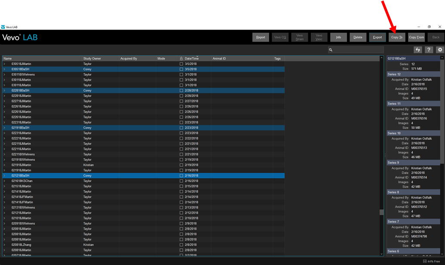This screenshot has width=445, height=265.
Task: Select study name 021418JMartin
Action: point(21,192)
